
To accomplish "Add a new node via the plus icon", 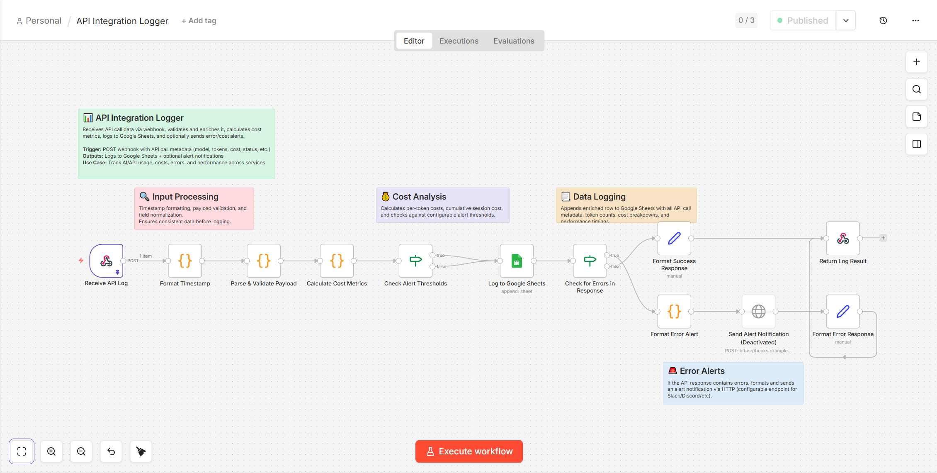I will click(x=917, y=62).
